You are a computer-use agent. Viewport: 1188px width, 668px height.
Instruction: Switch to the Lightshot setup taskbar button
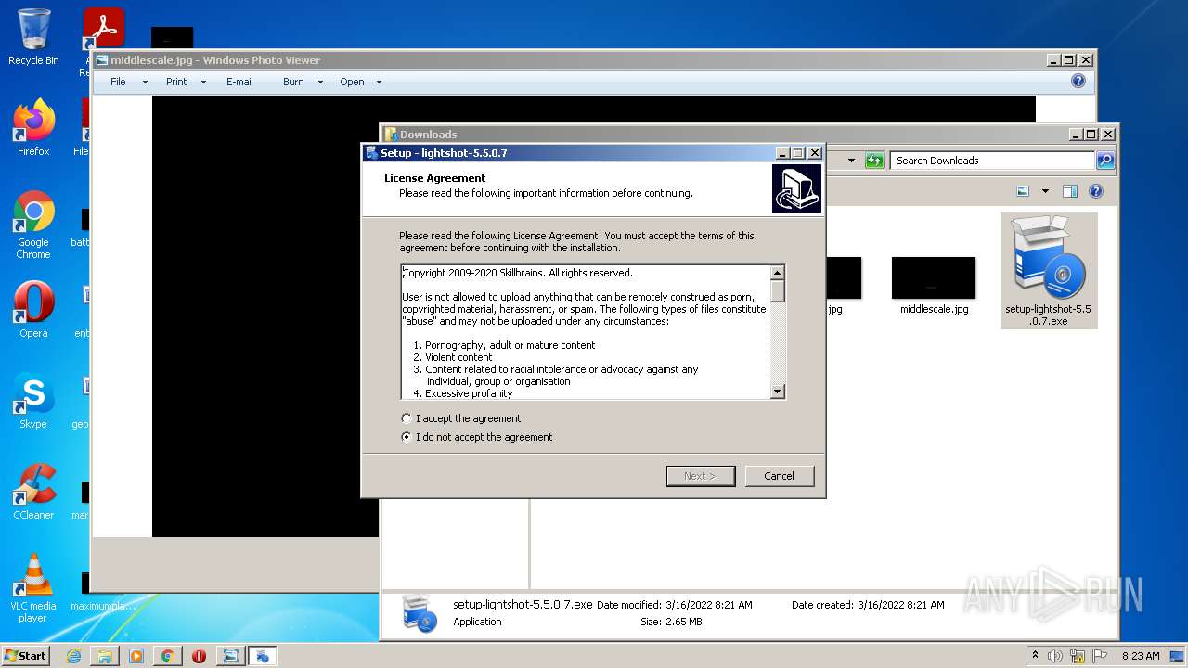pos(263,656)
